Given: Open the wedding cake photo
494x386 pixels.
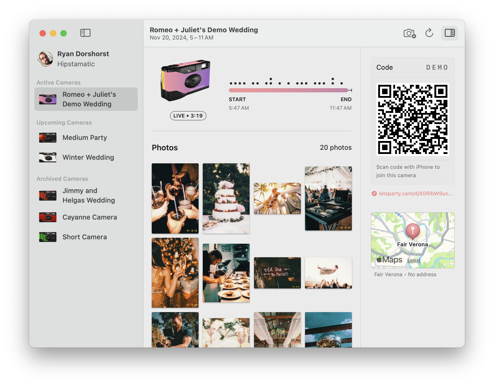Looking at the screenshot, I should [226, 198].
